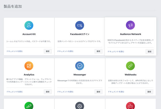Click the Analytics title text
Image resolution: width=161 pixels, height=109 pixels.
29,75
